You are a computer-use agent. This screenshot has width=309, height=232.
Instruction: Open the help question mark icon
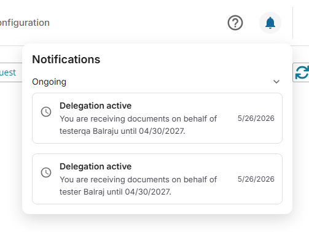[x=235, y=23]
